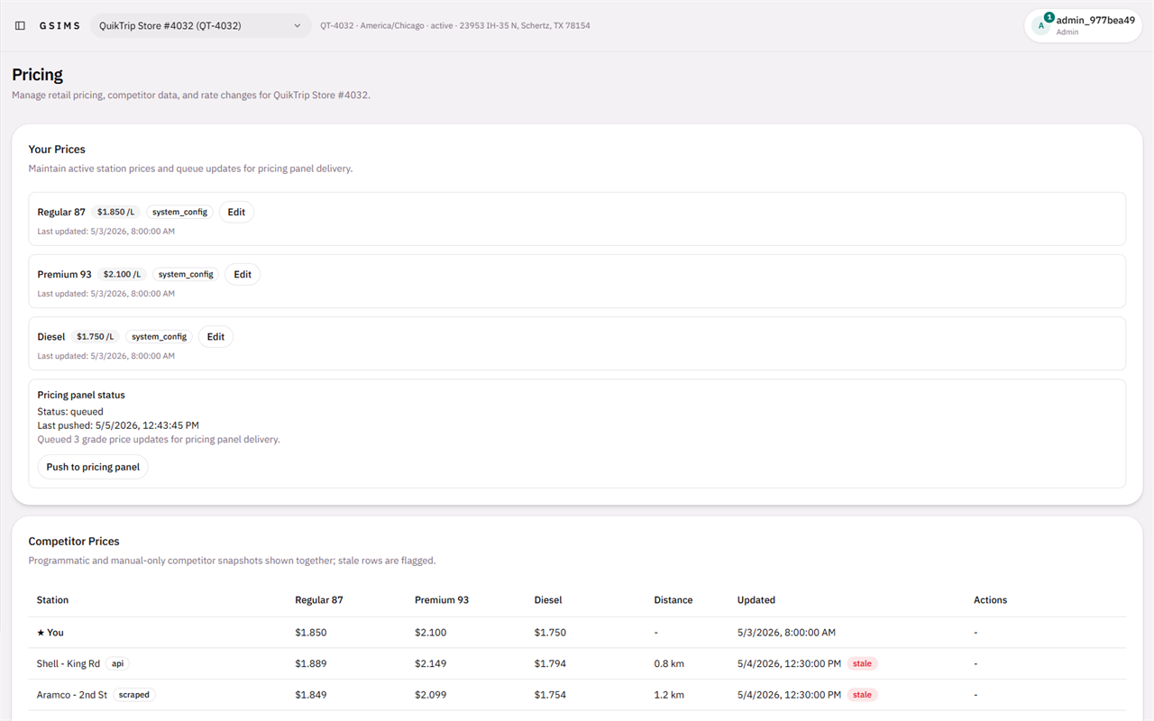The image size is (1154, 721).
Task: Click the admin avatar with notification badge
Action: coord(1041,25)
